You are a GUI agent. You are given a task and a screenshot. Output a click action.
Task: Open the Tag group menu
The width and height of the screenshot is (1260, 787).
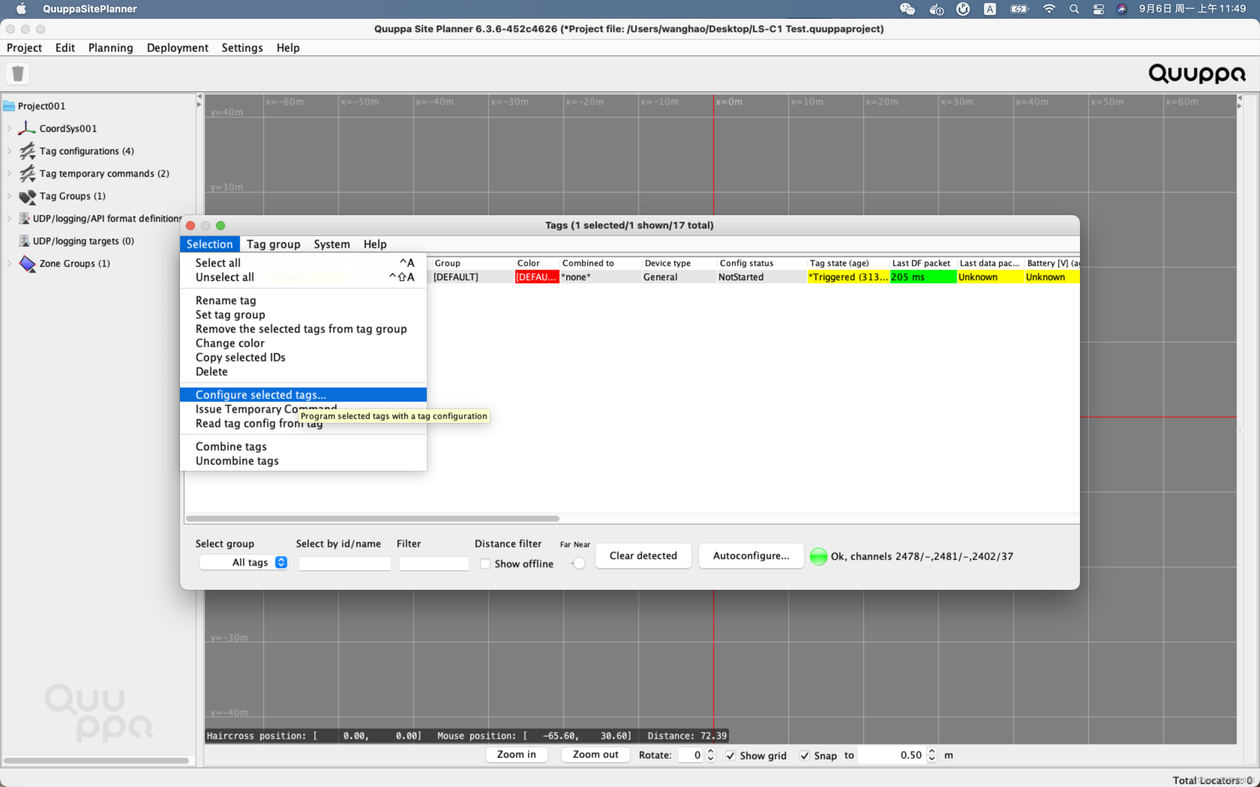click(x=273, y=244)
